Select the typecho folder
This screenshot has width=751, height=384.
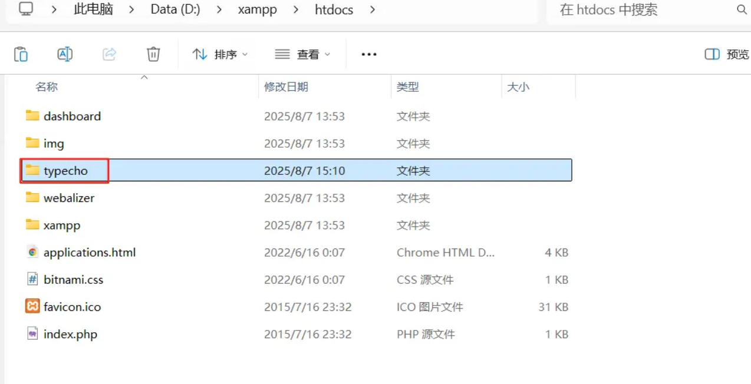point(65,171)
